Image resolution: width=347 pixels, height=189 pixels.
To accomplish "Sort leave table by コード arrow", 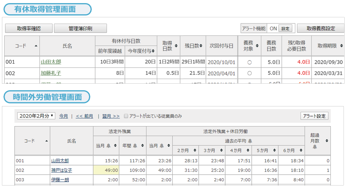I will pyautogui.click(x=36, y=46).
